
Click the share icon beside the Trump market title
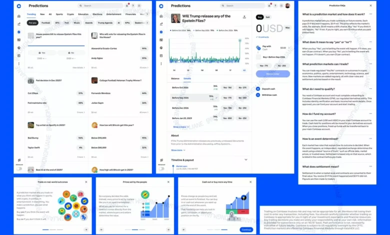point(244,16)
